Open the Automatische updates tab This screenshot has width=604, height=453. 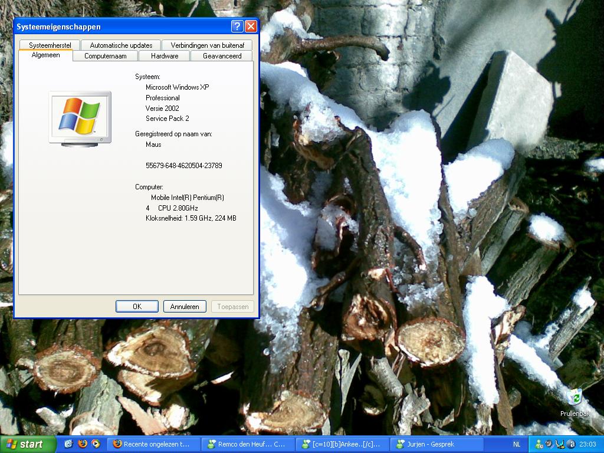(121, 45)
